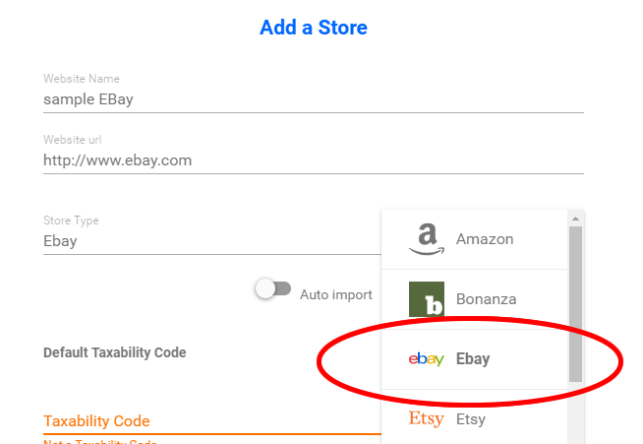This screenshot has width=643, height=444.
Task: Open the Store Type dropdown field
Action: 212,241
